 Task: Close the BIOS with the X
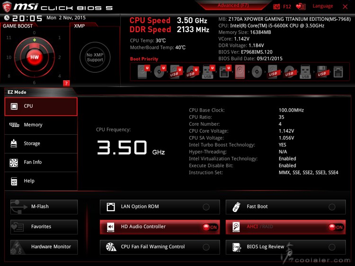point(345,7)
